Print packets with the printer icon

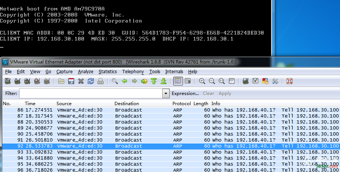101,81
